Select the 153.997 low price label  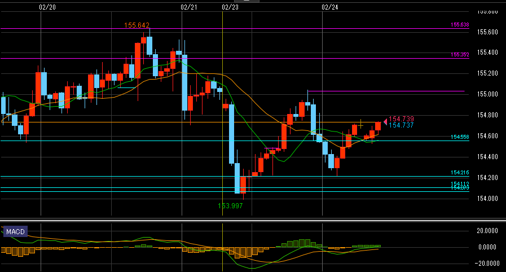pos(231,206)
